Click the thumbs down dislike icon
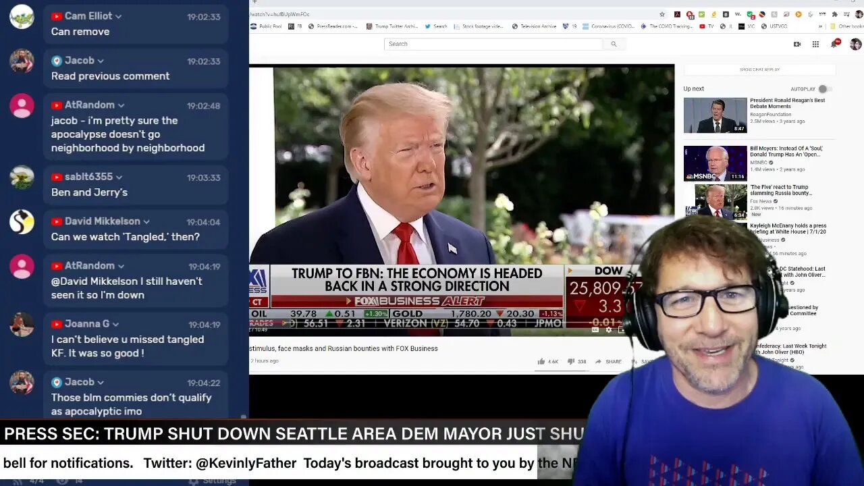This screenshot has width=864, height=486. tap(571, 362)
